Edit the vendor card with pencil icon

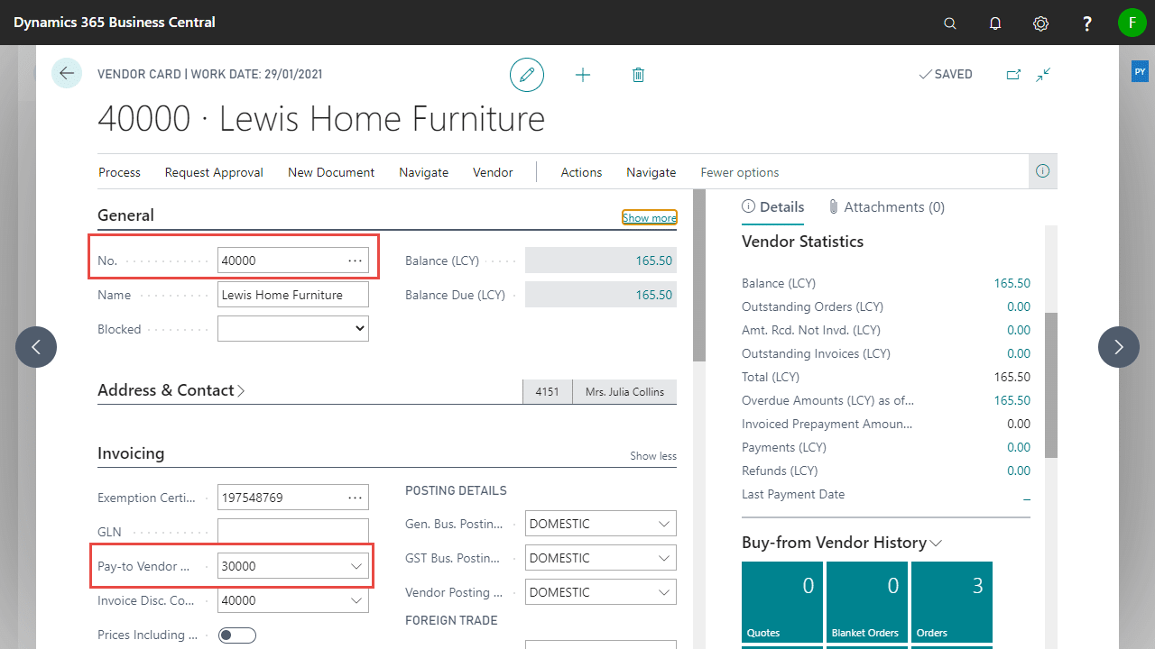point(527,75)
